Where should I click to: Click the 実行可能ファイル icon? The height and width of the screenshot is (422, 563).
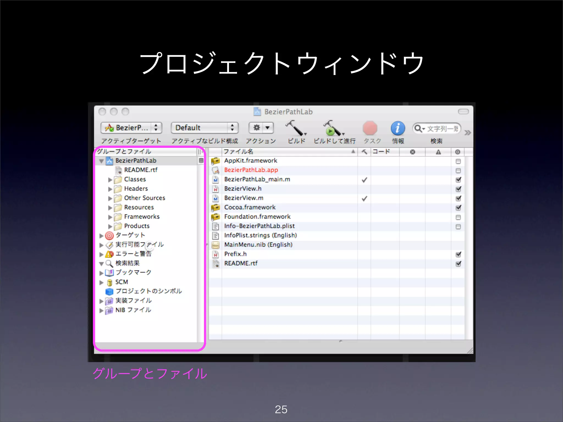point(109,245)
